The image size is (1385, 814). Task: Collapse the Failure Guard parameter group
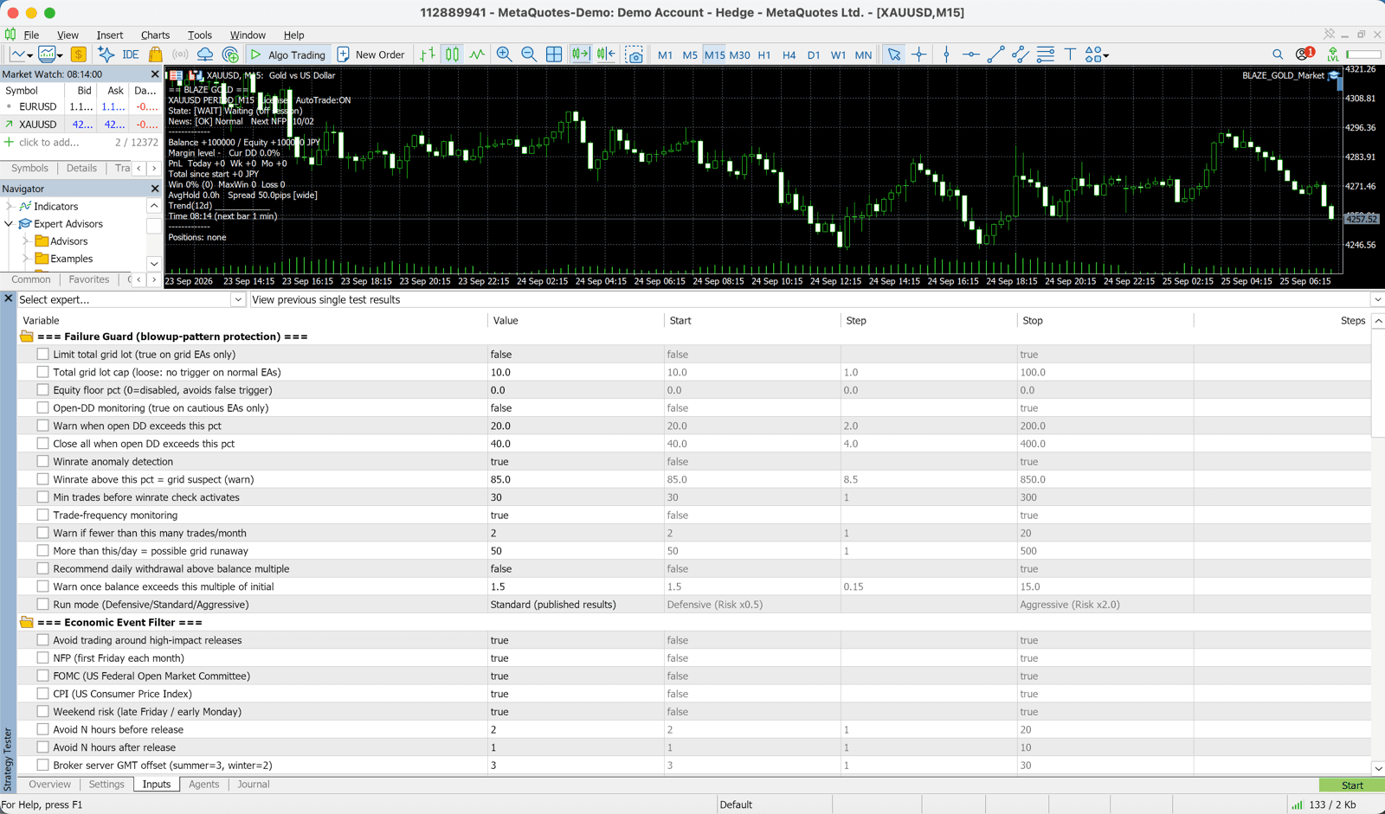(26, 336)
